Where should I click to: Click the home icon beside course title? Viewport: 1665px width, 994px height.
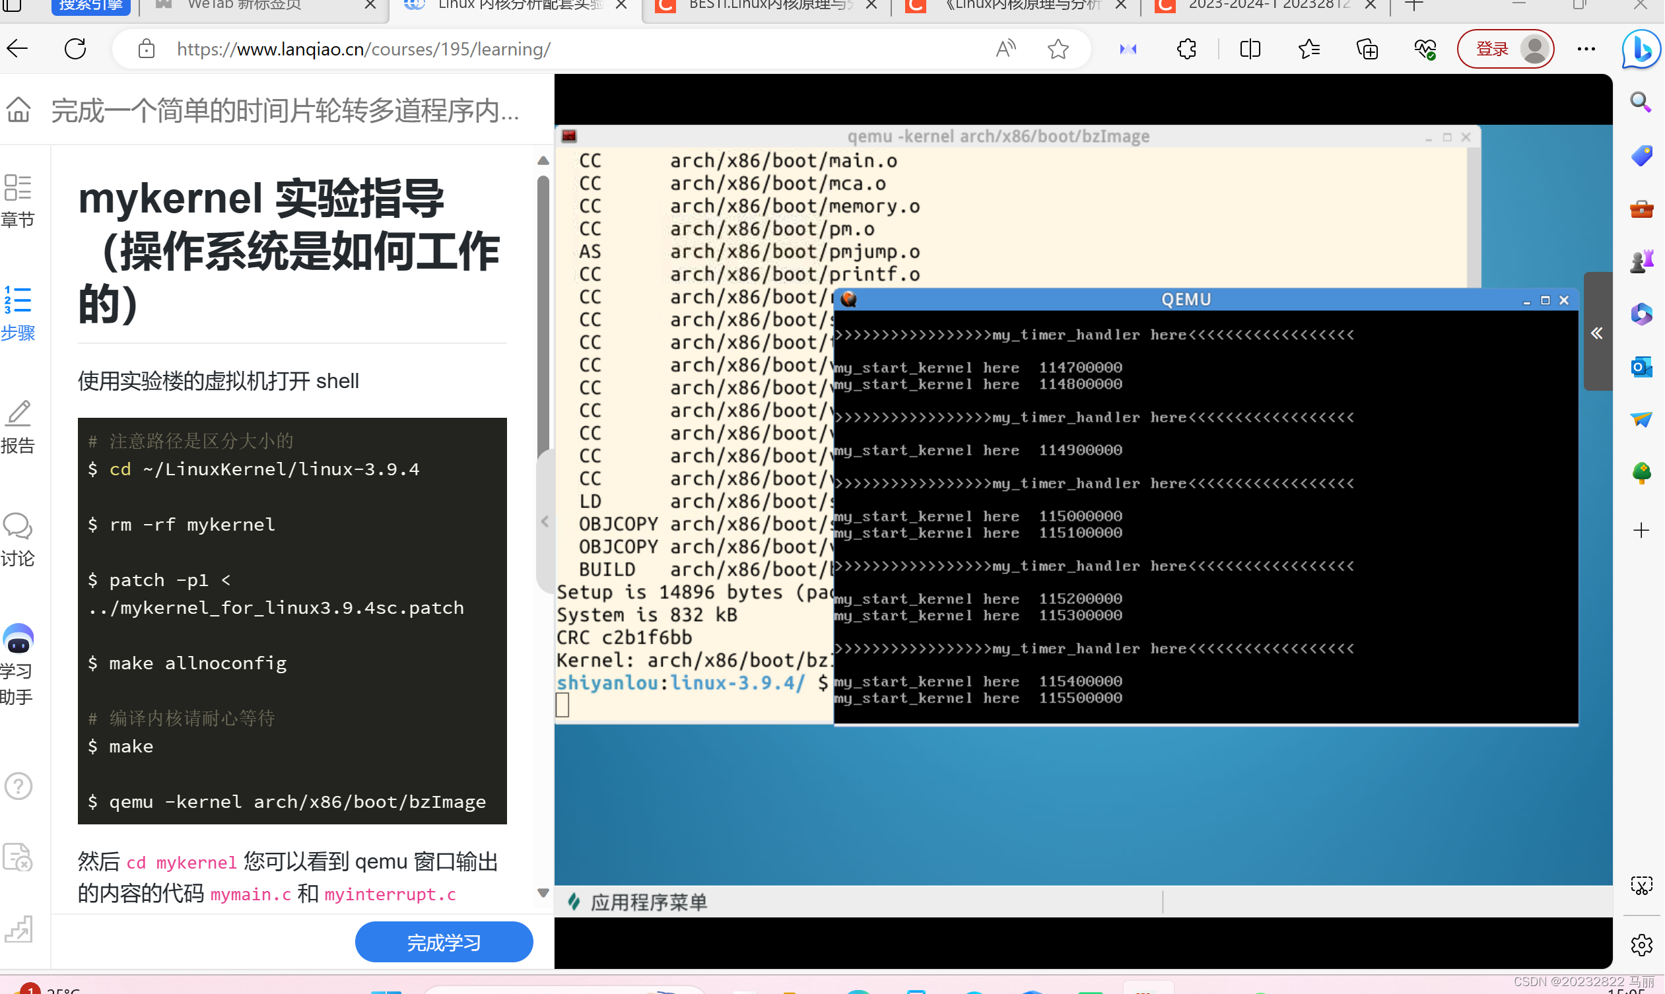coord(18,109)
